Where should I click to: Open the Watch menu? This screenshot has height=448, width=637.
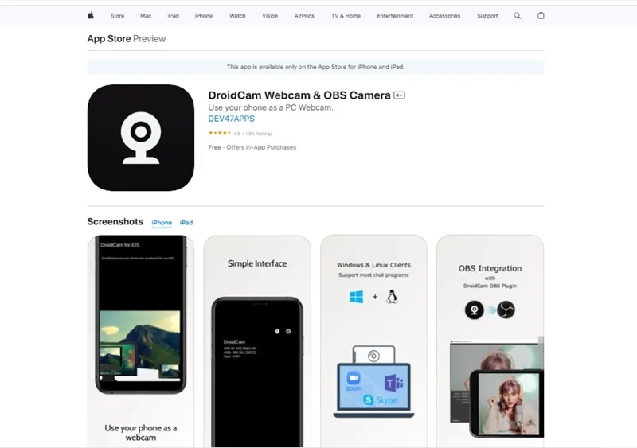tap(237, 16)
